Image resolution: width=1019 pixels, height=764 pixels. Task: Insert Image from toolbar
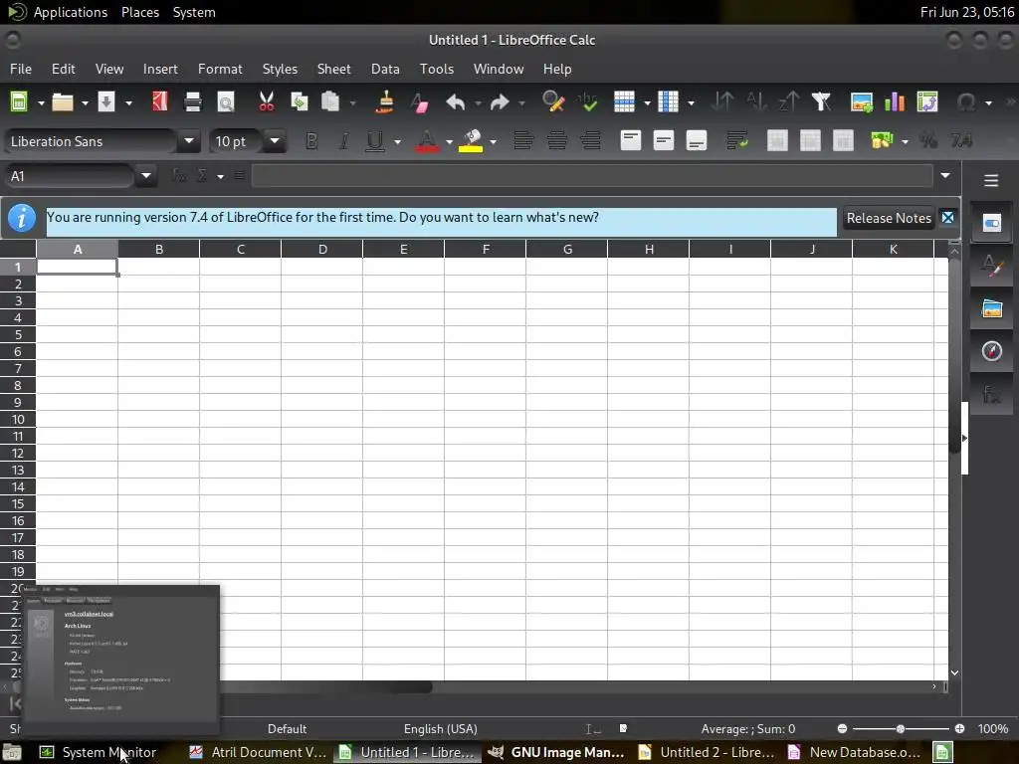tap(862, 102)
